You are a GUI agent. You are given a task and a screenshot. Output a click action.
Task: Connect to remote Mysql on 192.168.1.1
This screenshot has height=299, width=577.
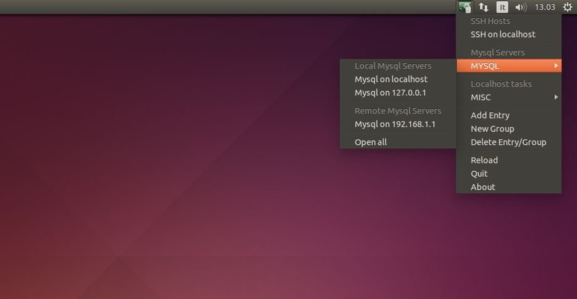[395, 124]
